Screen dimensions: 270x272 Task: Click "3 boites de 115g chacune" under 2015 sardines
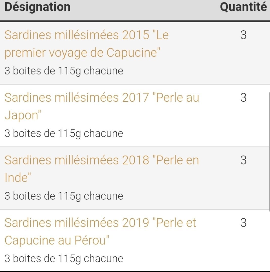64,71
